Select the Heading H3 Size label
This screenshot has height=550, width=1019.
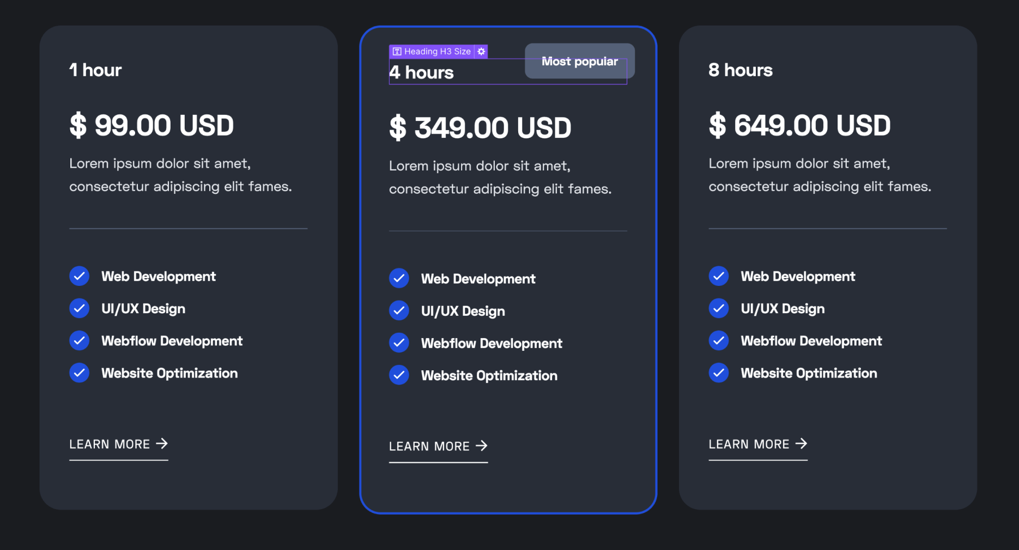[x=436, y=51]
